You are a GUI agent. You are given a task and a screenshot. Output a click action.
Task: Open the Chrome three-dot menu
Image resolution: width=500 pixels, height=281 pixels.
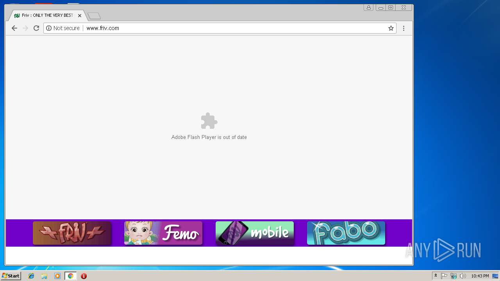(x=404, y=28)
